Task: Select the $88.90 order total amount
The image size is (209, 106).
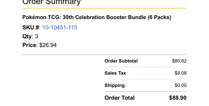Action: click(x=178, y=98)
